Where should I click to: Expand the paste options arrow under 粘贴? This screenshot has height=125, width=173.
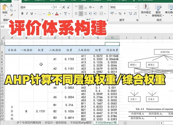[x=5, y=15]
